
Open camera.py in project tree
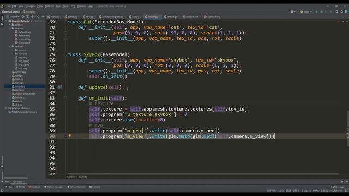pos(19,72)
